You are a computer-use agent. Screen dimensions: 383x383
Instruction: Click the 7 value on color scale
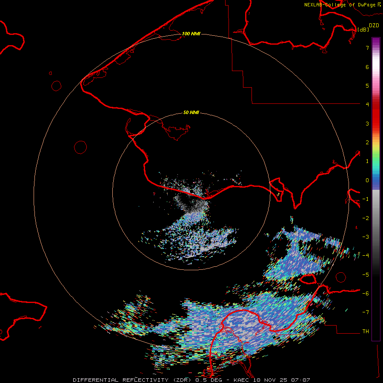pos(367,48)
